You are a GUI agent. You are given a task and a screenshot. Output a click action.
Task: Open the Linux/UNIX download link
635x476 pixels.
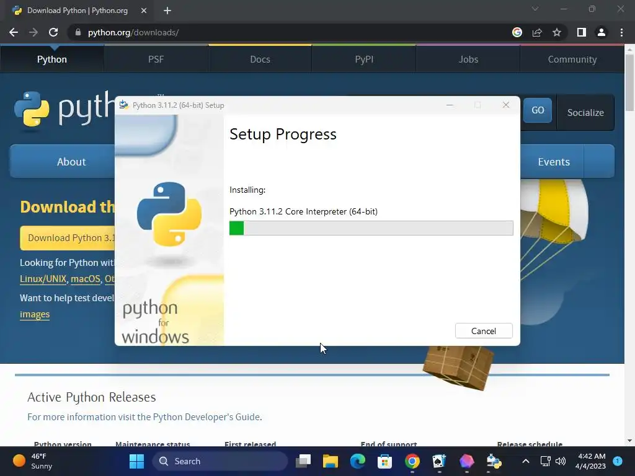(43, 279)
